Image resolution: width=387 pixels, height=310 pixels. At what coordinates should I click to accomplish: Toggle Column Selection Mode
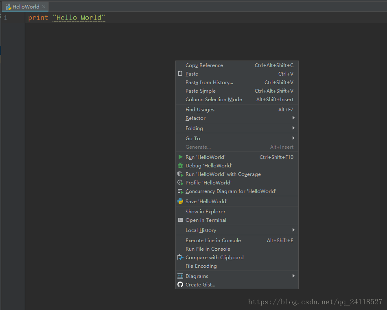[x=237, y=99]
